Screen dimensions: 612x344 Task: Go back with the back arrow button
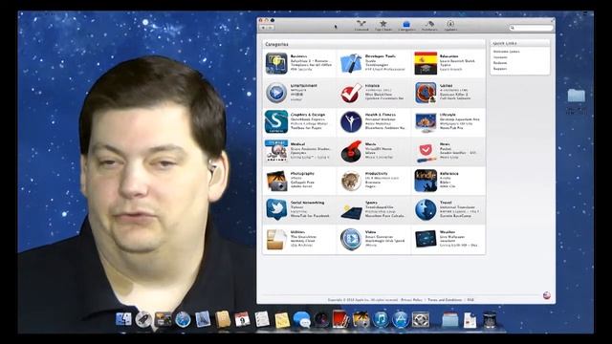tap(263, 28)
